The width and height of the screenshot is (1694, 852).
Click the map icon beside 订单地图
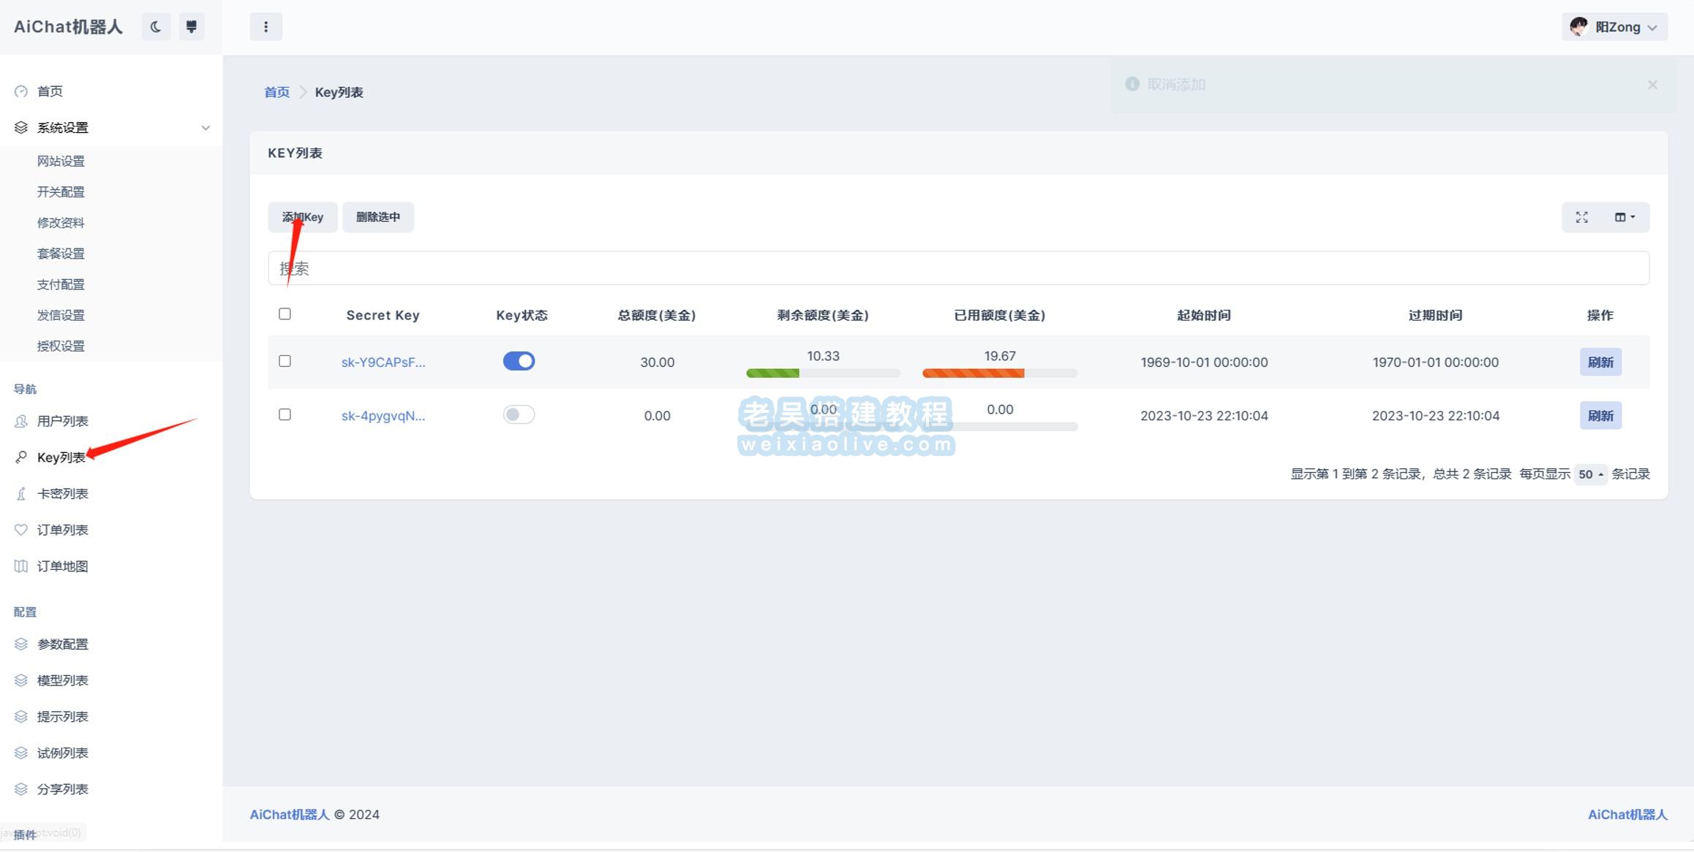pos(21,566)
